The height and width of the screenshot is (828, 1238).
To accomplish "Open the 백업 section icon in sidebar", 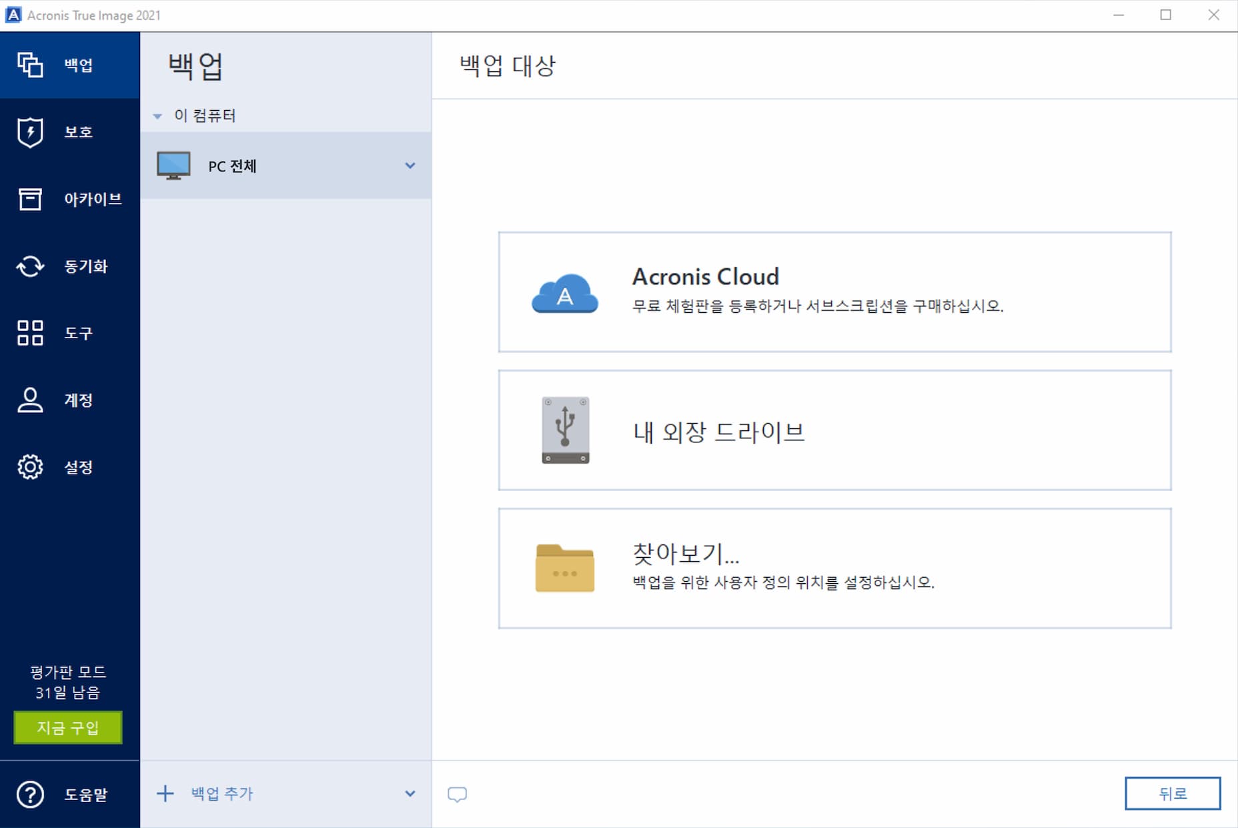I will (x=30, y=65).
